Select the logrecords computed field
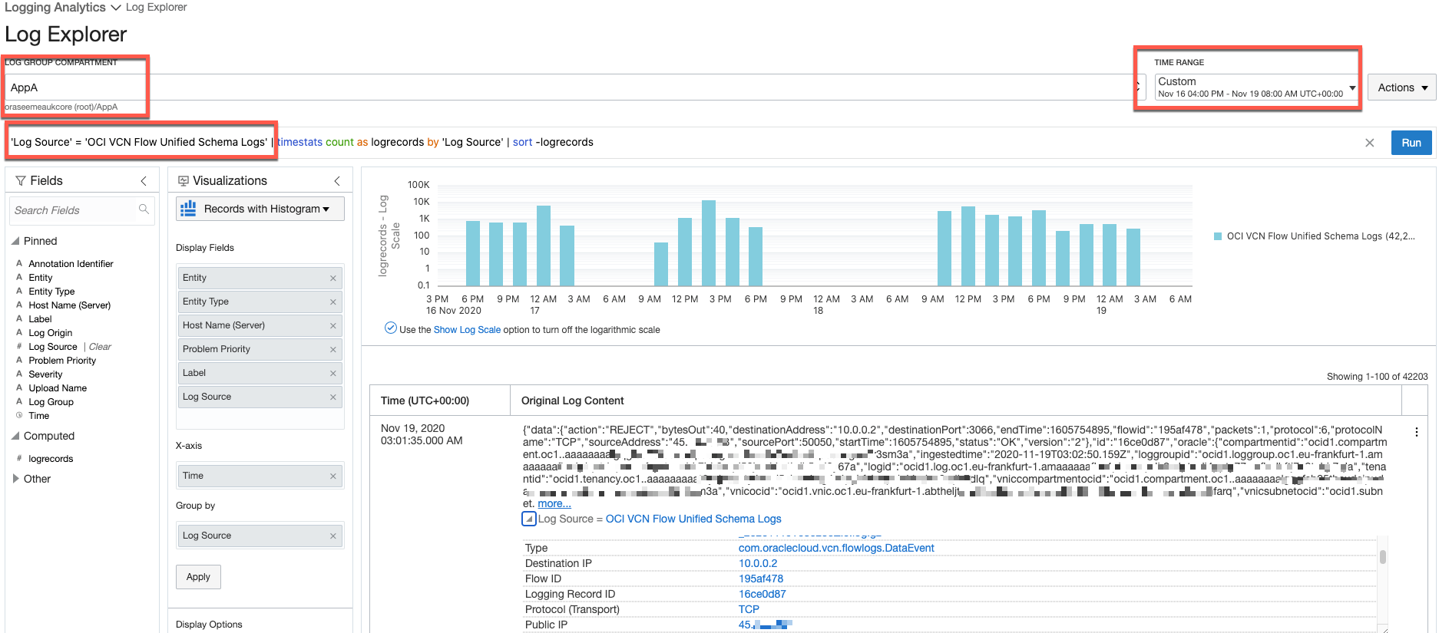The width and height of the screenshot is (1439, 633). [51, 459]
